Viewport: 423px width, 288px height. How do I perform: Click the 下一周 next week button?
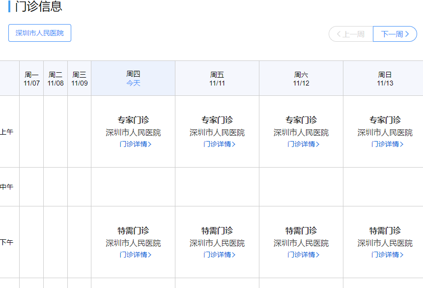(395, 34)
